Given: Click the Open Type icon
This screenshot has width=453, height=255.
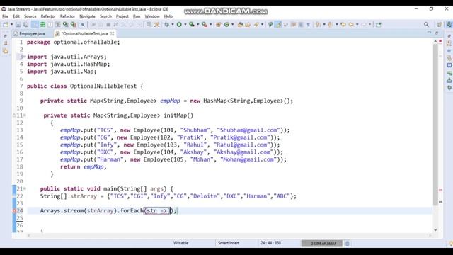Looking at the screenshot, I should (x=240, y=25).
